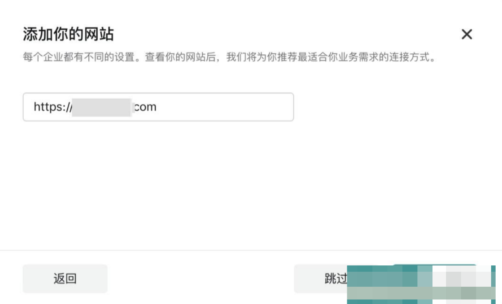Click inside the https:// address field
This screenshot has width=502, height=304.
(x=158, y=107)
